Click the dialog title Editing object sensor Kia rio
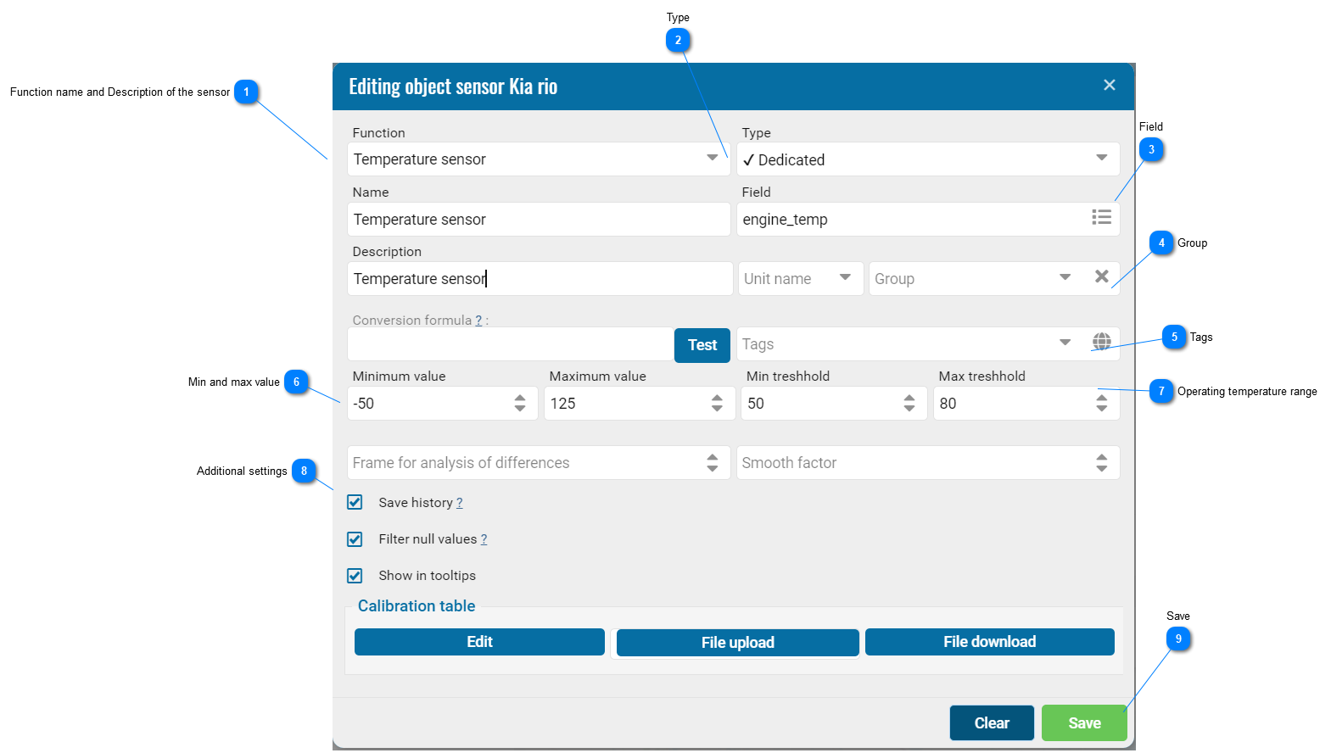 [x=453, y=86]
